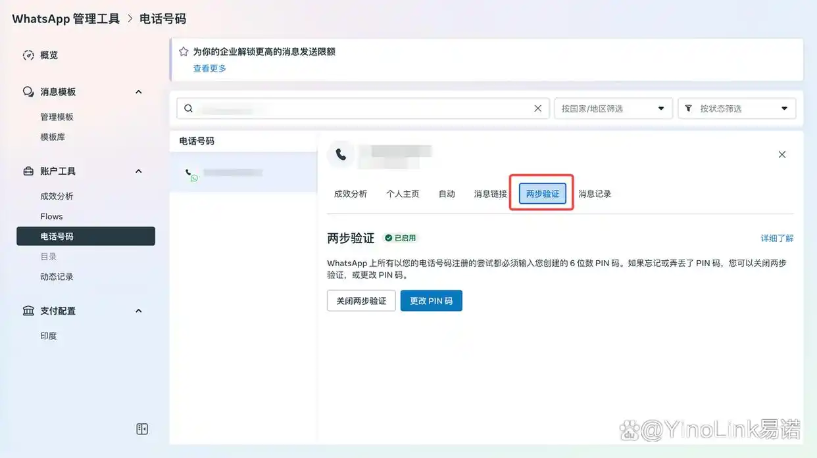The height and width of the screenshot is (458, 817).
Task: Open the 概览 overview gauge icon
Action: 28,55
